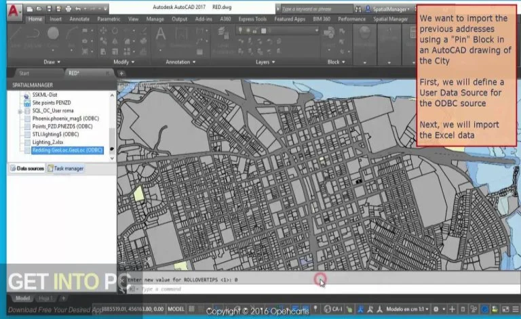Select the Polyline tool in Draw panel
The image size is (521, 319).
click(33, 37)
